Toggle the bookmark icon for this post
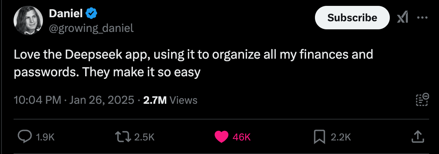Screen dimensions: 439x154 coord(319,137)
